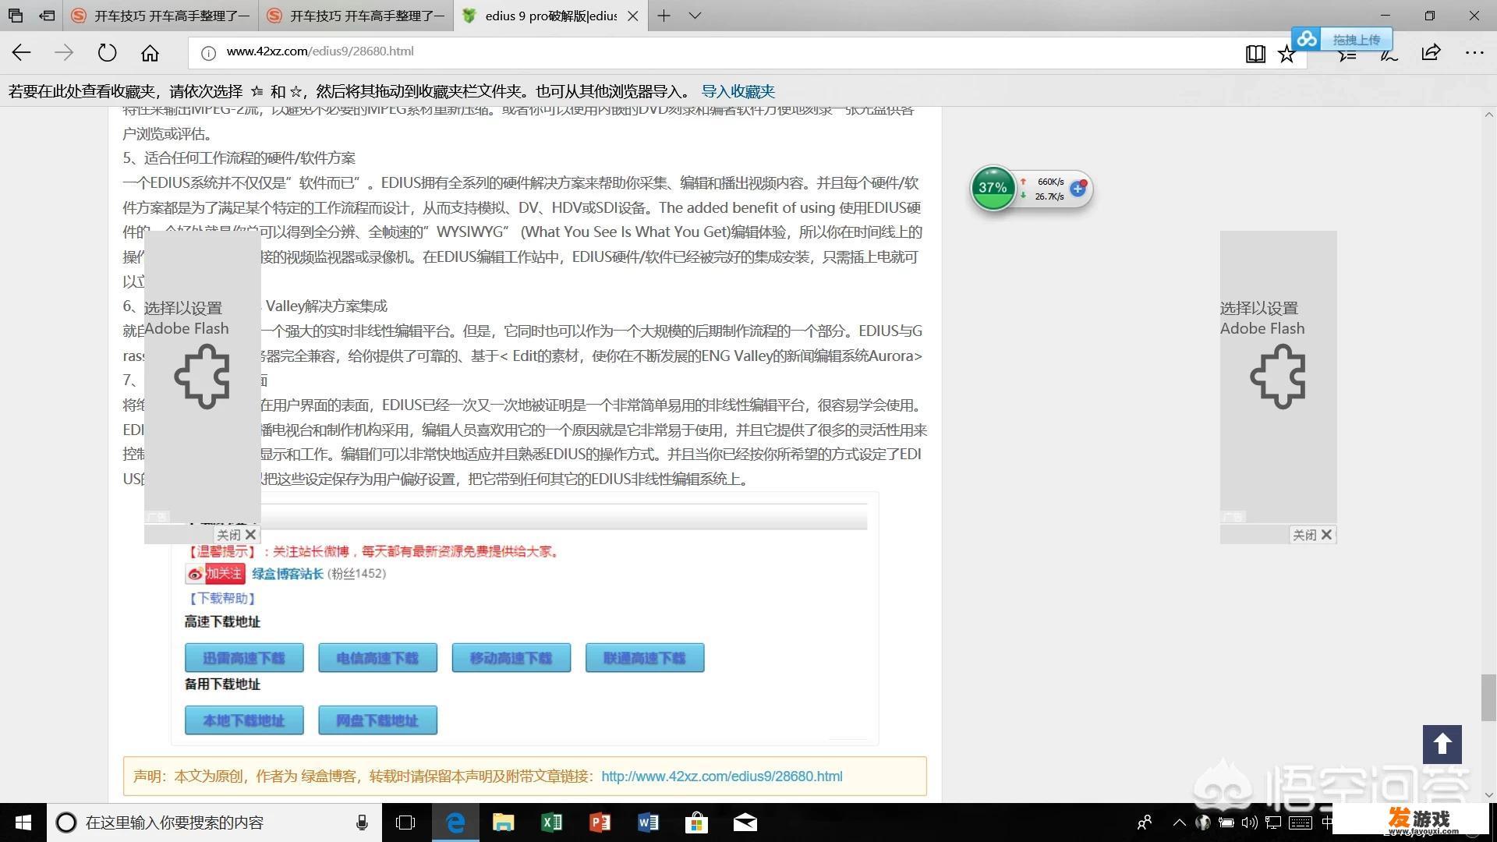This screenshot has height=842, width=1497.
Task: Click 电信高速下载 button
Action: pyautogui.click(x=377, y=658)
